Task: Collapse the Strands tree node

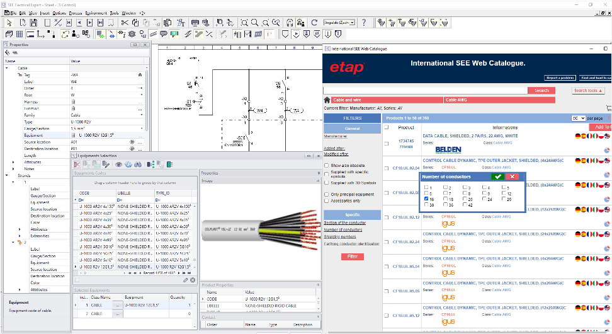Action: coord(6,176)
